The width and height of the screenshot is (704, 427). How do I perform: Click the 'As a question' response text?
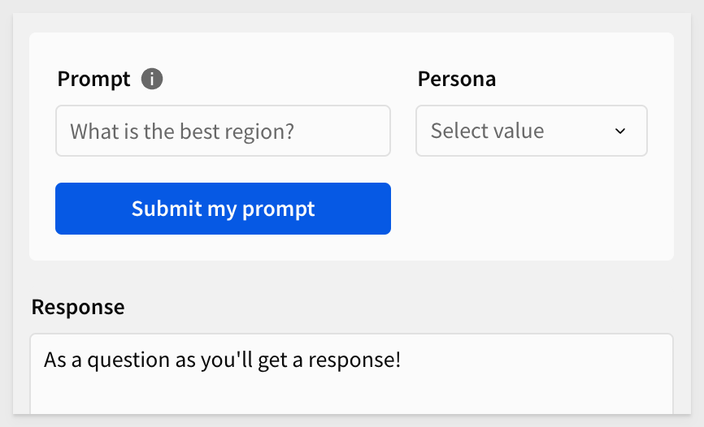click(x=95, y=360)
